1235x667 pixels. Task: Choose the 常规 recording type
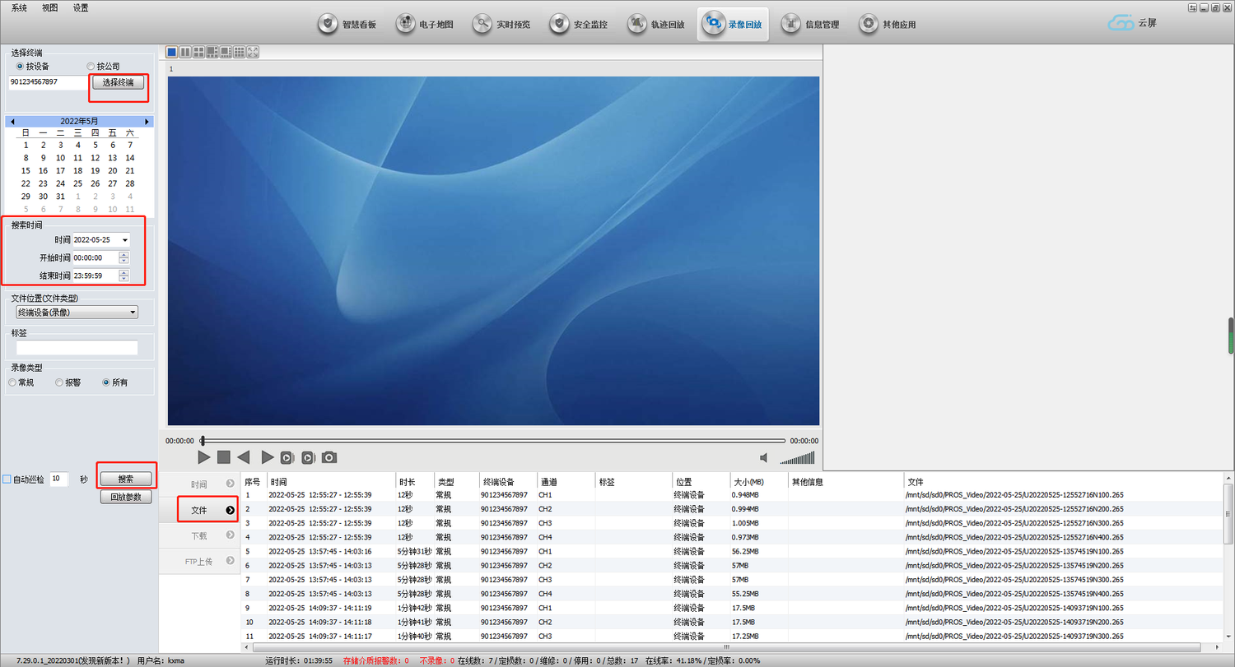[x=21, y=382]
